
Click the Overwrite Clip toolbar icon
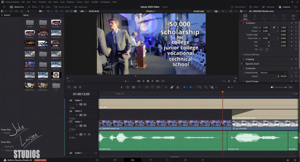pos(152,87)
